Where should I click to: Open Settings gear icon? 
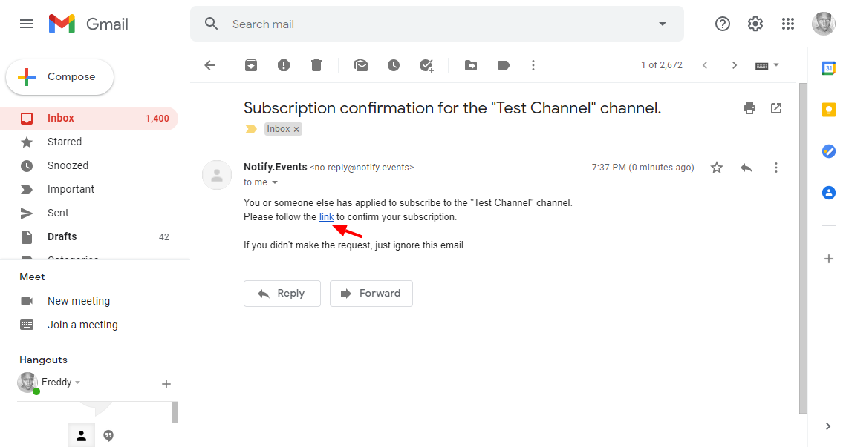click(x=755, y=24)
